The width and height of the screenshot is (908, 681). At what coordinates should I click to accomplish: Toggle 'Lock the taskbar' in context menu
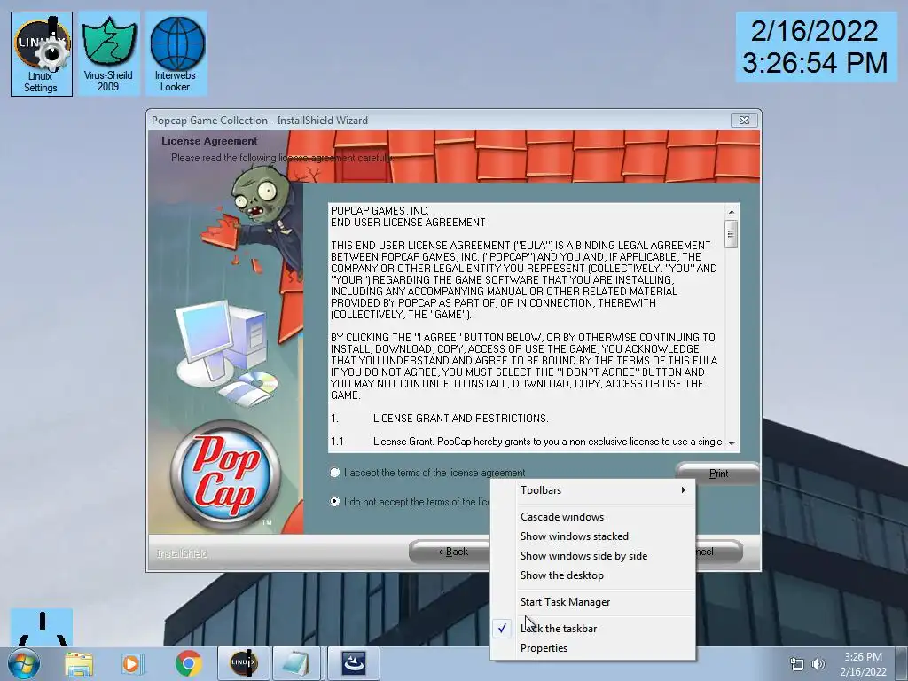click(593, 629)
